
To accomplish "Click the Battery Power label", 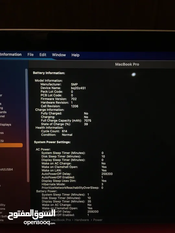I will [x=47, y=191].
